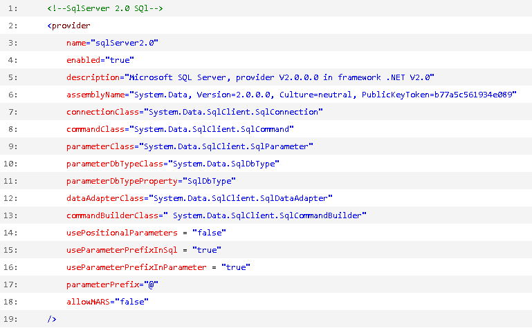Click the assemblyName attribute line
Screen dimensions: 532x328
(291, 95)
